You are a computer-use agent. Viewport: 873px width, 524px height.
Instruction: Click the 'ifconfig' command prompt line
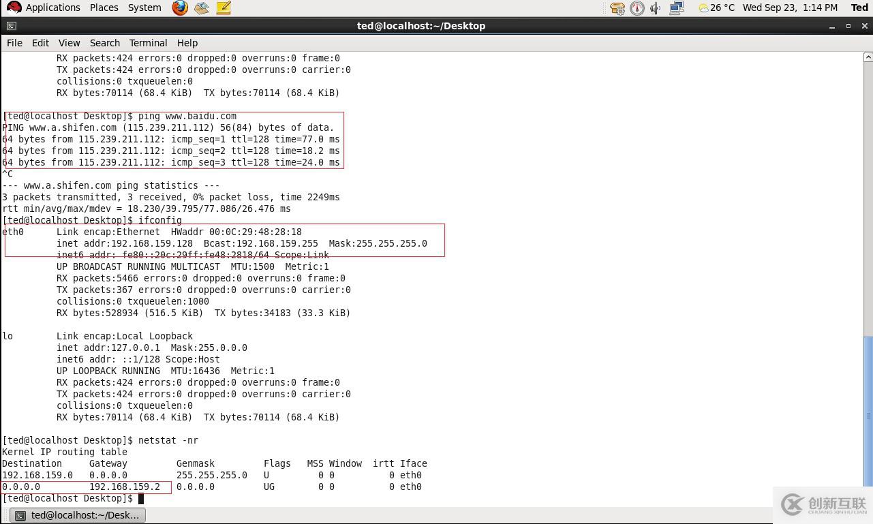(x=92, y=220)
